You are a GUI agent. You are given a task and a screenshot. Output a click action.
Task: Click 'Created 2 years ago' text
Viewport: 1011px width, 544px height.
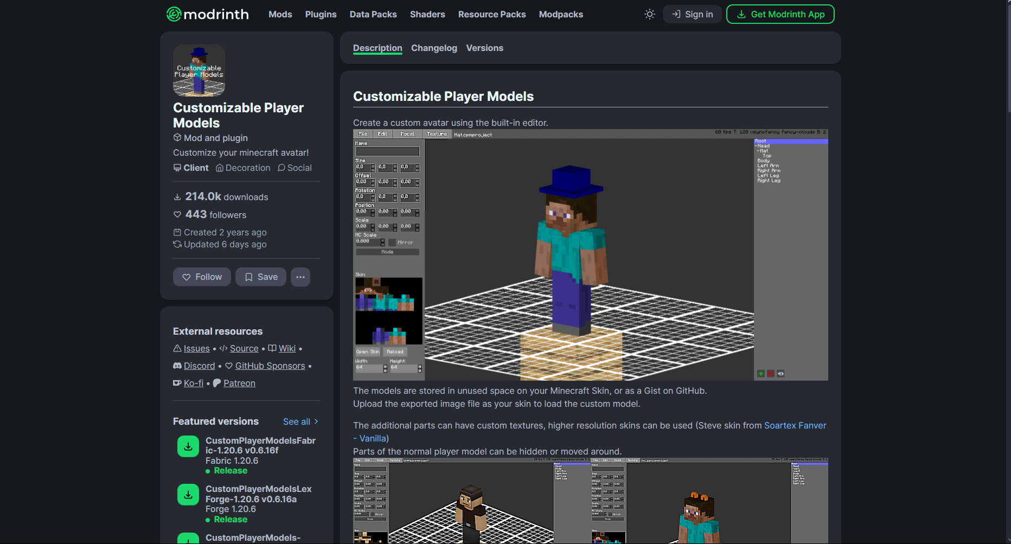coord(225,232)
